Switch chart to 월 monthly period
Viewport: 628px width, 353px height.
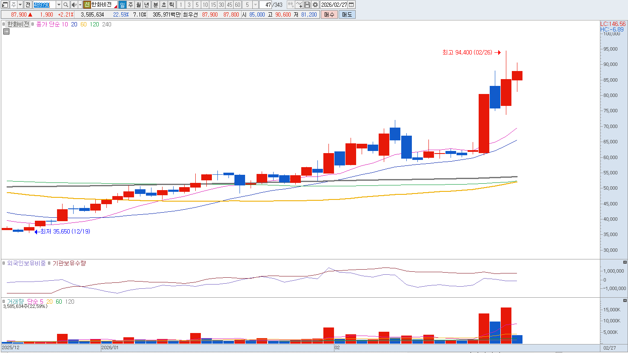[x=139, y=5]
